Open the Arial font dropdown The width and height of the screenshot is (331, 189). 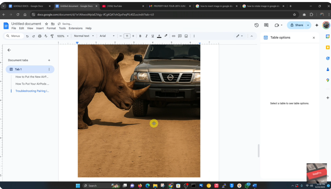pyautogui.click(x=107, y=36)
